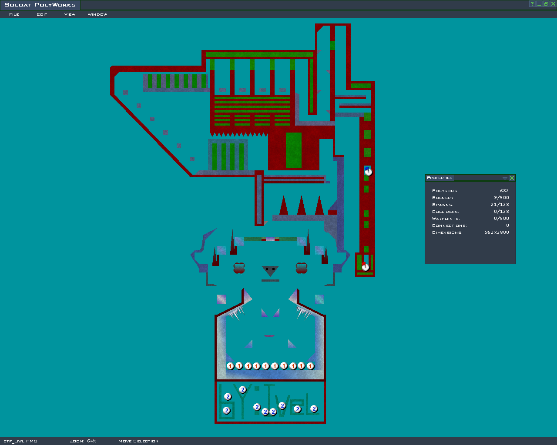Open the View menu
557x445 pixels.
70,14
